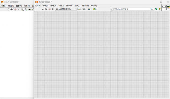Open the 帮助(H) menu
Image resolution: width=170 pixels, height=99 pixels.
click(94, 6)
